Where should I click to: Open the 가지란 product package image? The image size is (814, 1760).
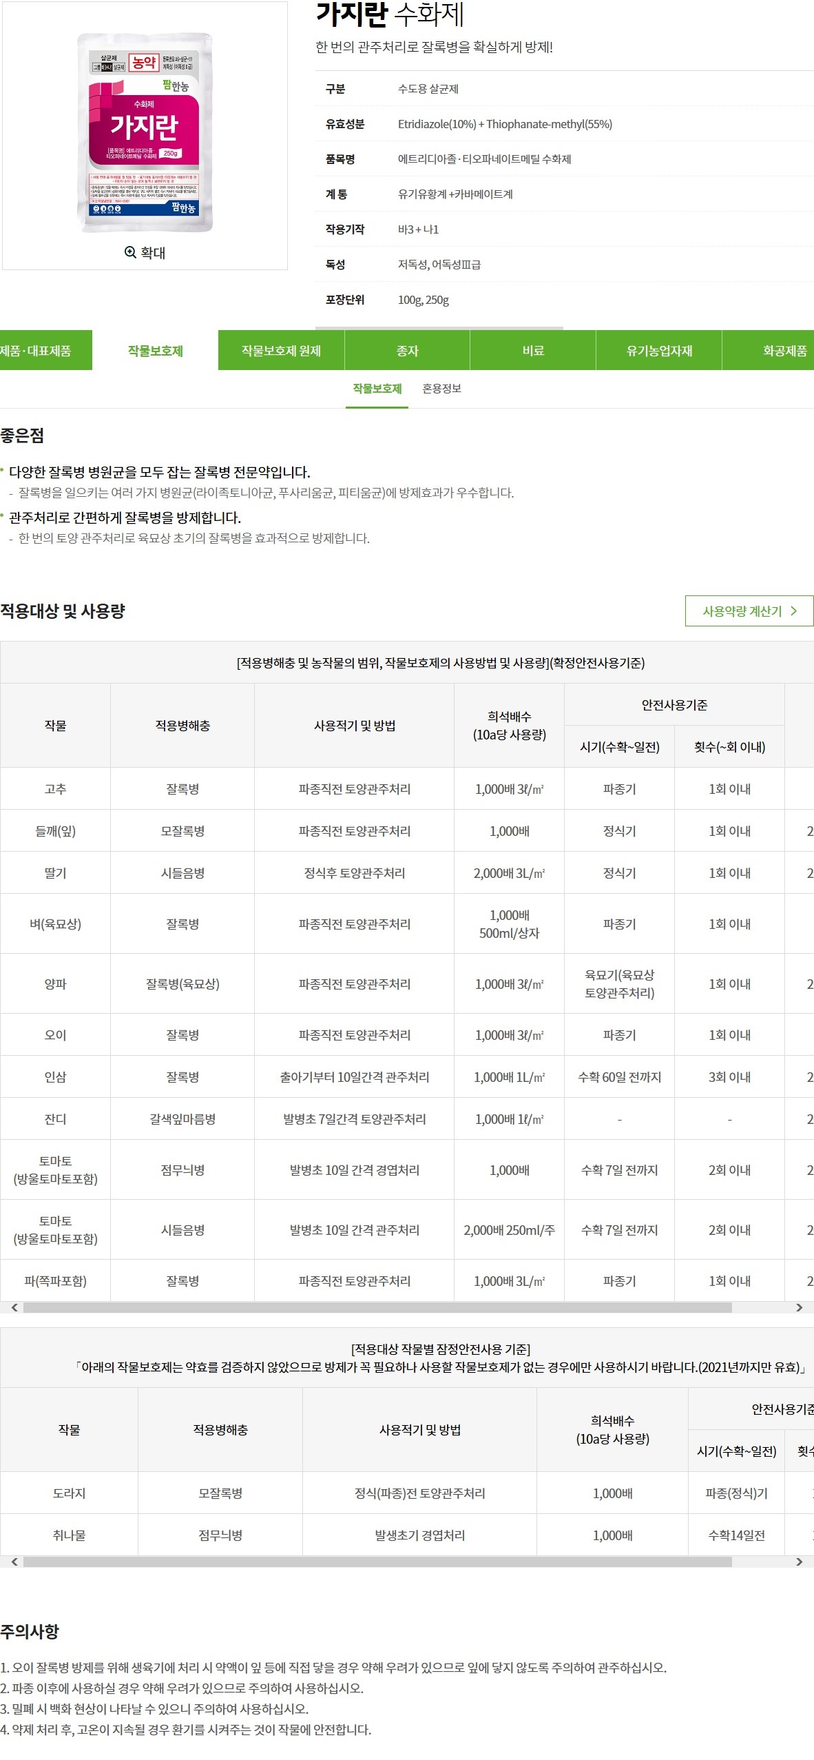pos(145,132)
